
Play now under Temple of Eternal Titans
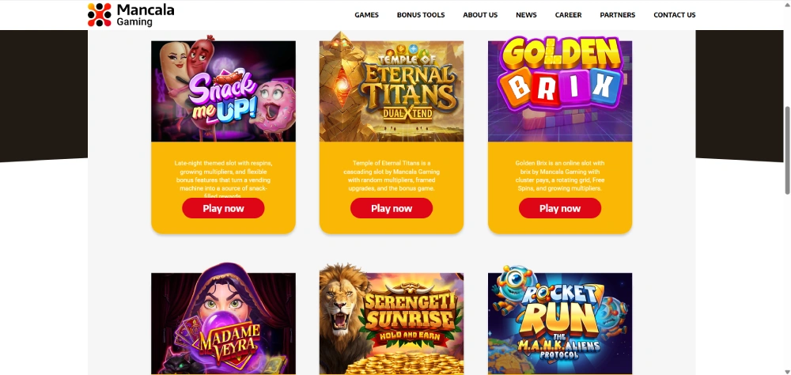392,208
